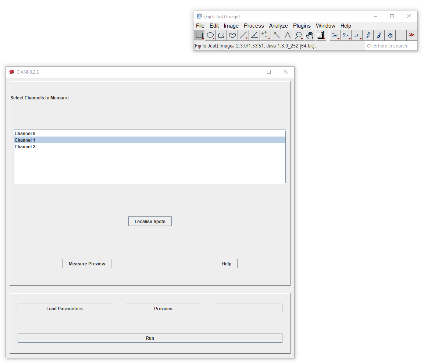Open the File menu in ImageJ
The image size is (424, 364).
point(200,26)
